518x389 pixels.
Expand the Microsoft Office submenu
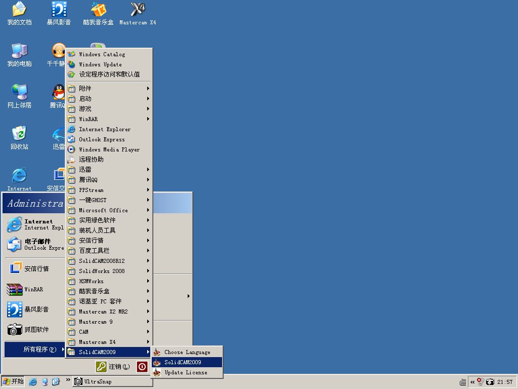pyautogui.click(x=109, y=210)
